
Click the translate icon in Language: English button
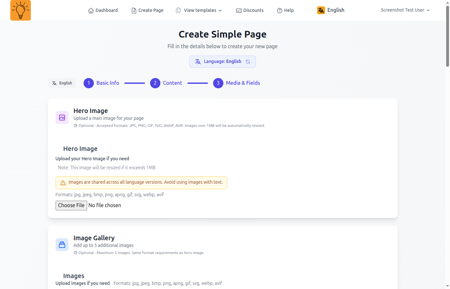pyautogui.click(x=198, y=62)
